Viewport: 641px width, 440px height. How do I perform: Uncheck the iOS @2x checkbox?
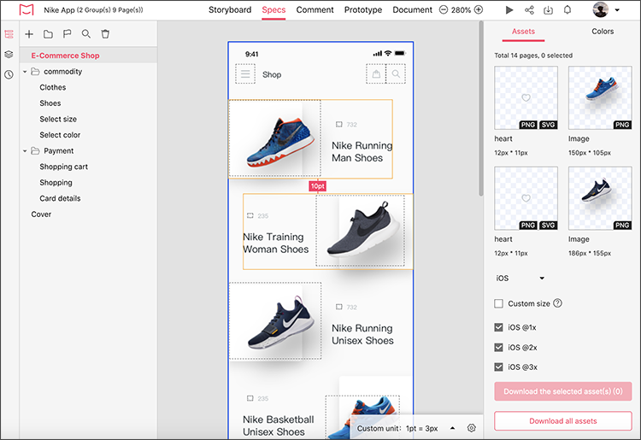pyautogui.click(x=499, y=347)
